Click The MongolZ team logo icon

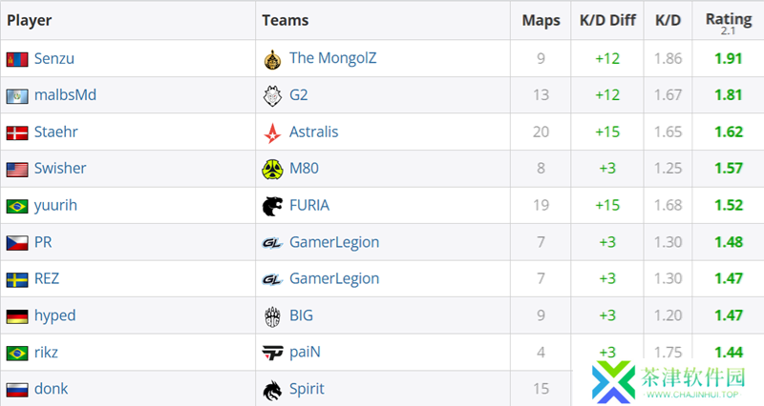pyautogui.click(x=272, y=59)
